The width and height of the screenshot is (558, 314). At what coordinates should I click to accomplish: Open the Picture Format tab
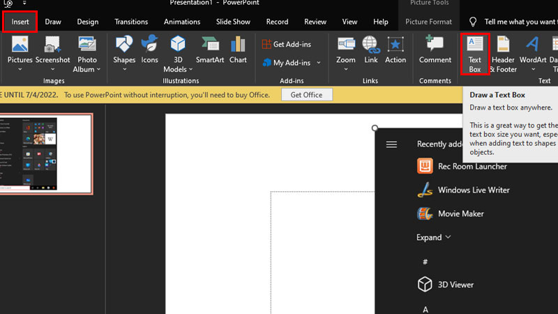click(428, 22)
